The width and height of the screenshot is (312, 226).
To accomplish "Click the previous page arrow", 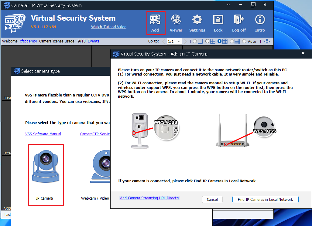I will click(164, 41).
